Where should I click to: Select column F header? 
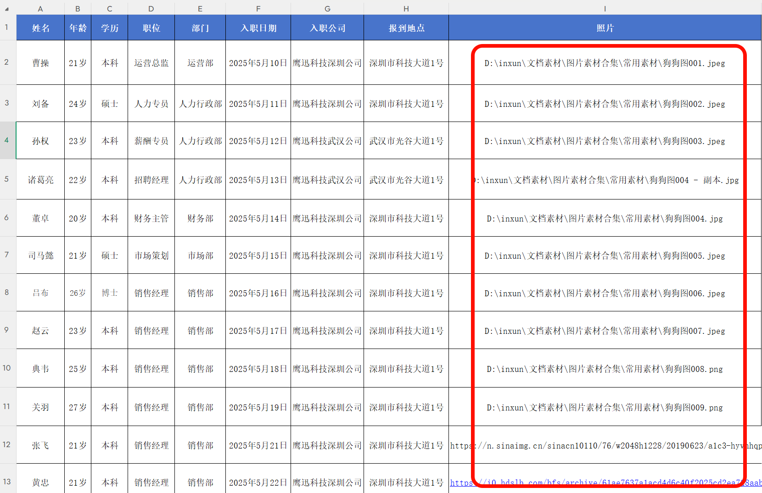(258, 9)
